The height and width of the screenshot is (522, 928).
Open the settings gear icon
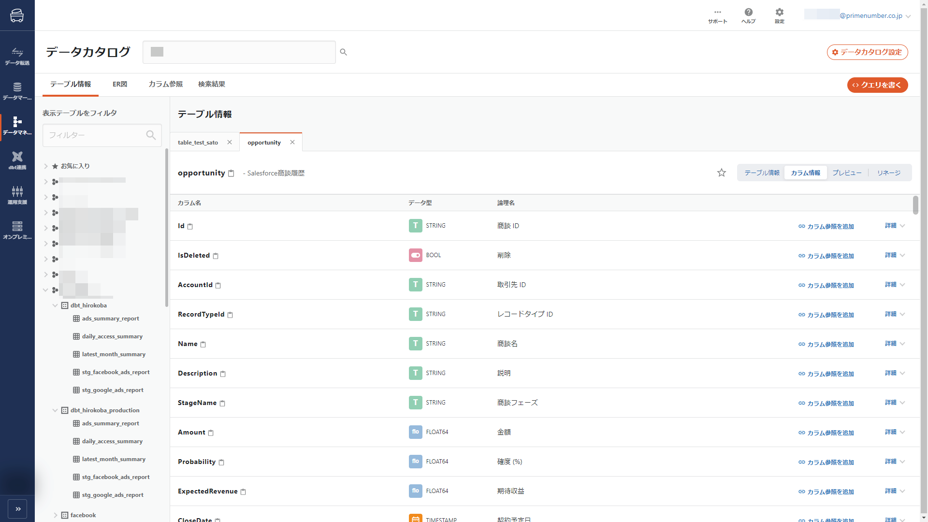click(x=779, y=15)
